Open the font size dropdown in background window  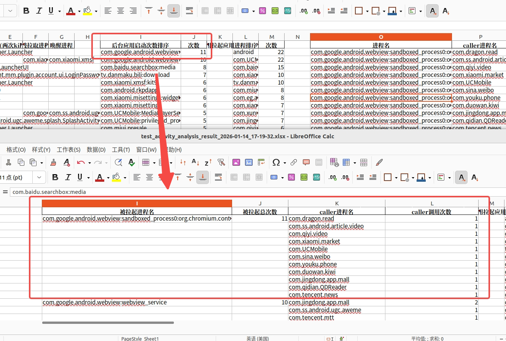pyautogui.click(x=10, y=11)
